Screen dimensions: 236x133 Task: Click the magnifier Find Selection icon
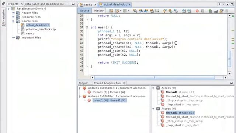(135, 11)
